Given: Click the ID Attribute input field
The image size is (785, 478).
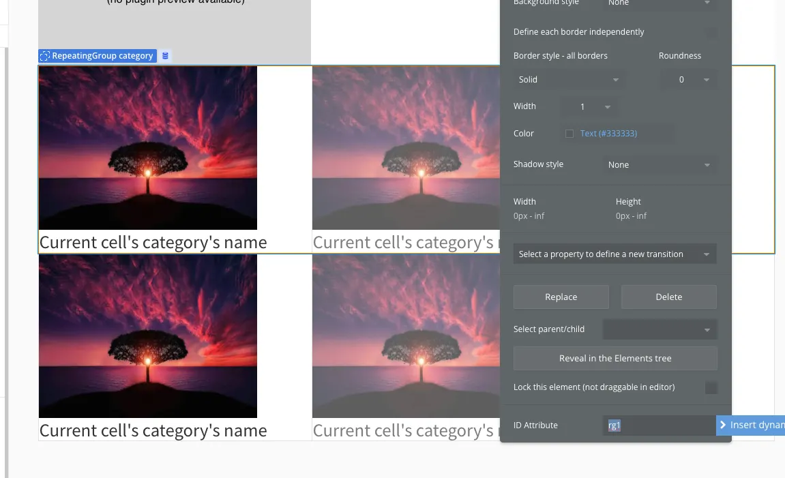Looking at the screenshot, I should coord(660,425).
